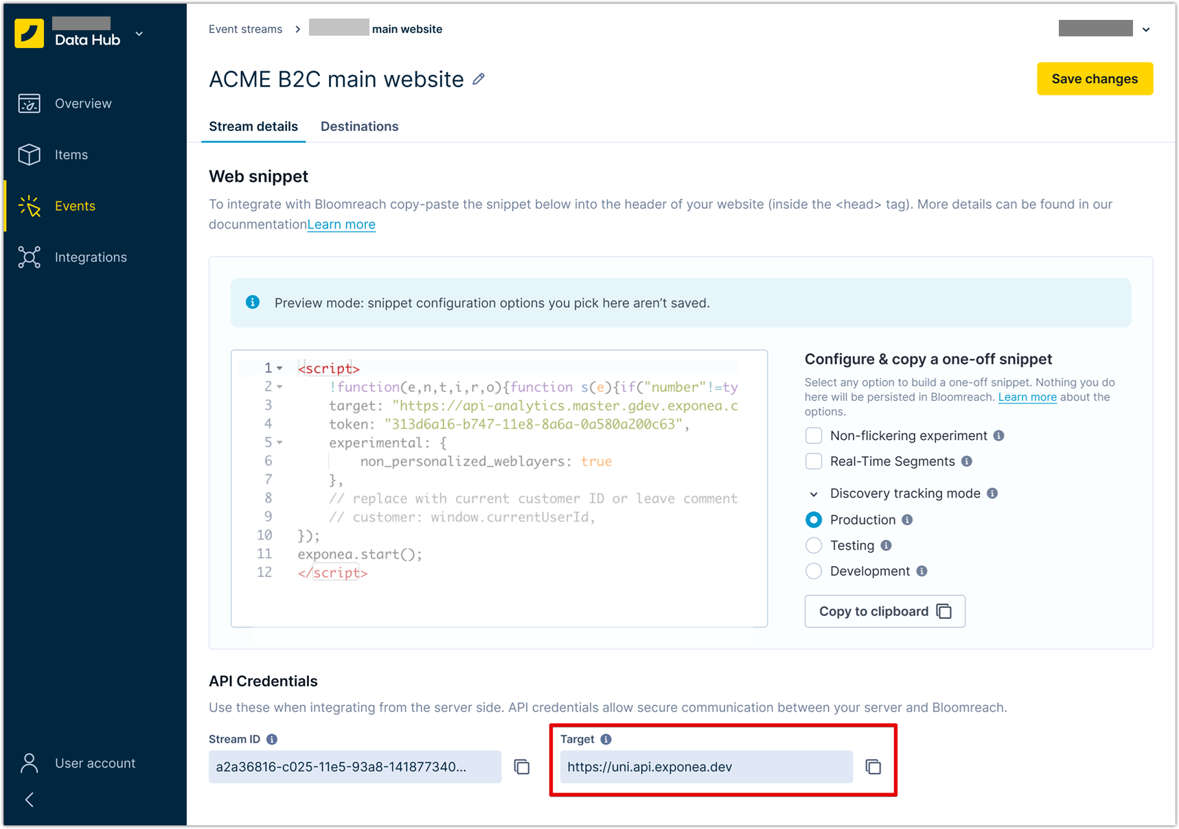Viewport: 1179px width, 829px height.
Task: Click the Events cursor icon
Action: coord(30,206)
